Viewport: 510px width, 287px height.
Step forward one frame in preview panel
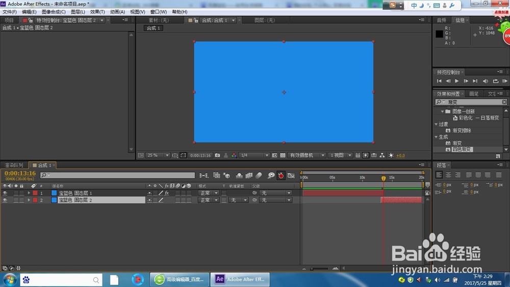pos(466,81)
